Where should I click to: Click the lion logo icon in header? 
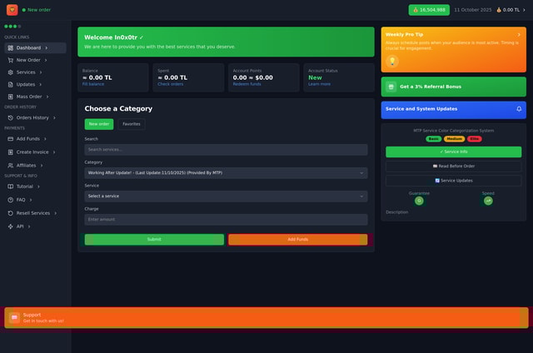click(x=12, y=10)
